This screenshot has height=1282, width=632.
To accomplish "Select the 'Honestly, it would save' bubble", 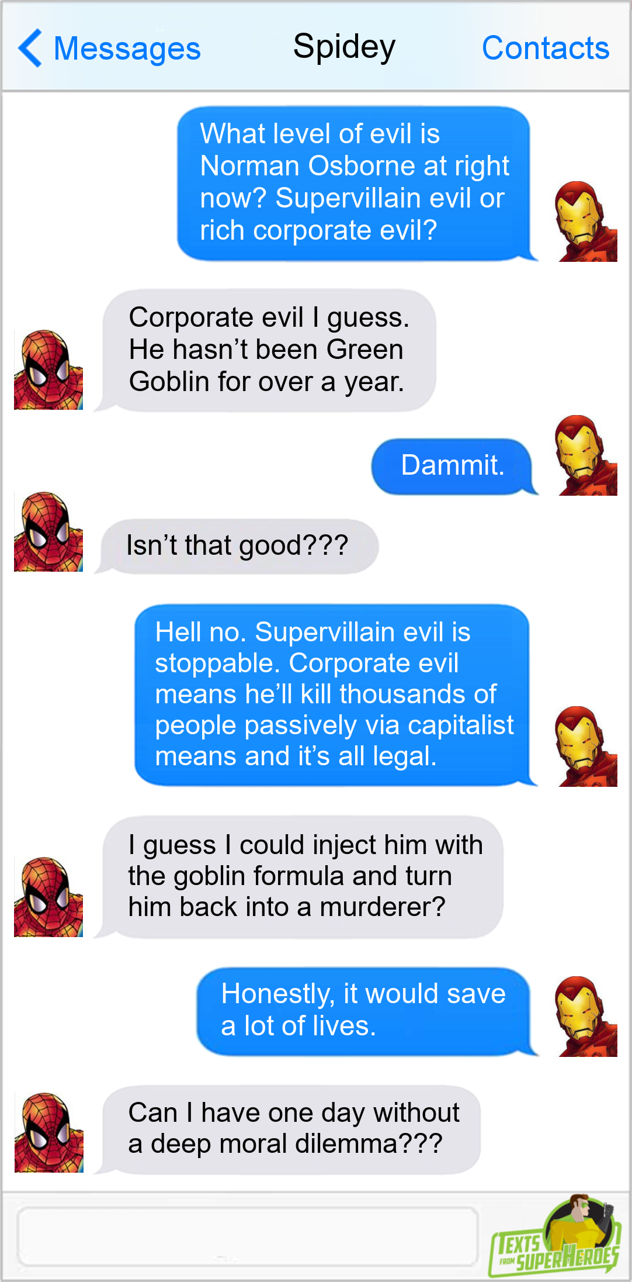I will 367,1011.
